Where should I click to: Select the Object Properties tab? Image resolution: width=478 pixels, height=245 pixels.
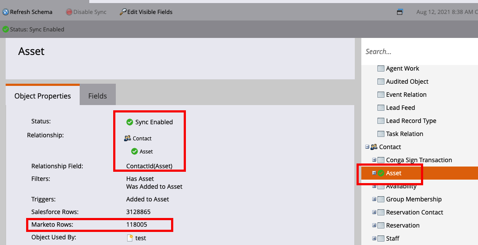tap(43, 96)
